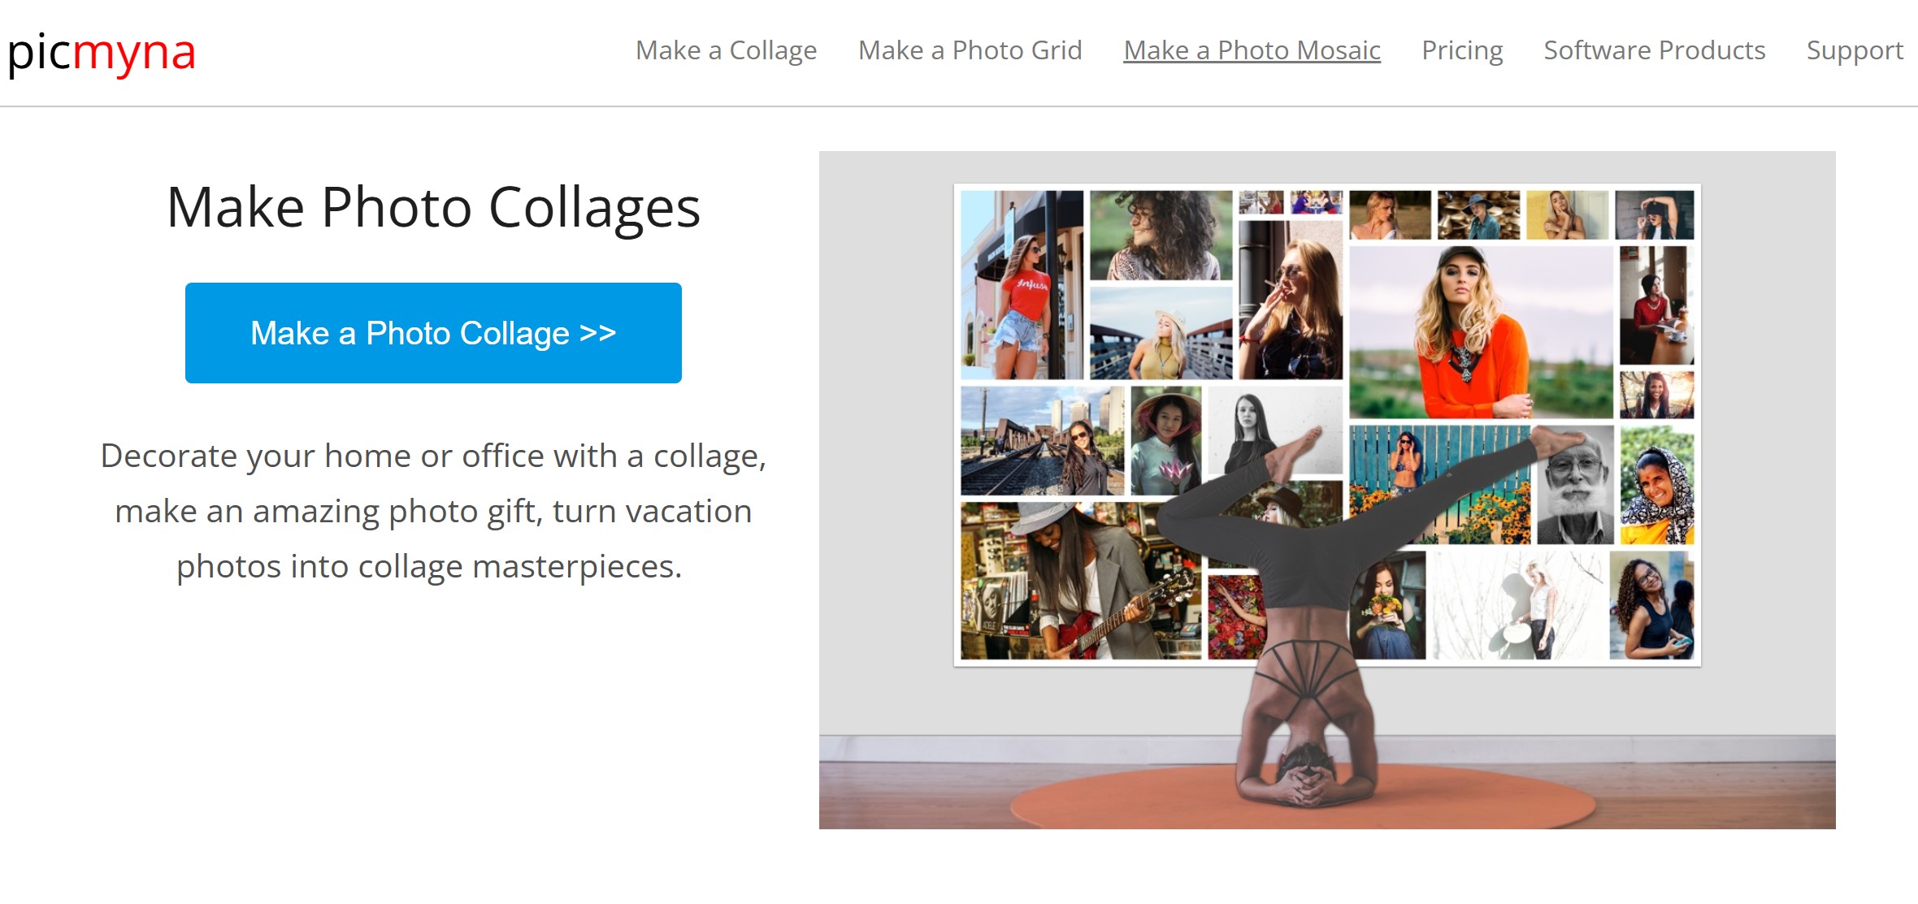Click the smoking woman with sunglasses photo
Screen dimensions: 1918x904
tap(1290, 301)
